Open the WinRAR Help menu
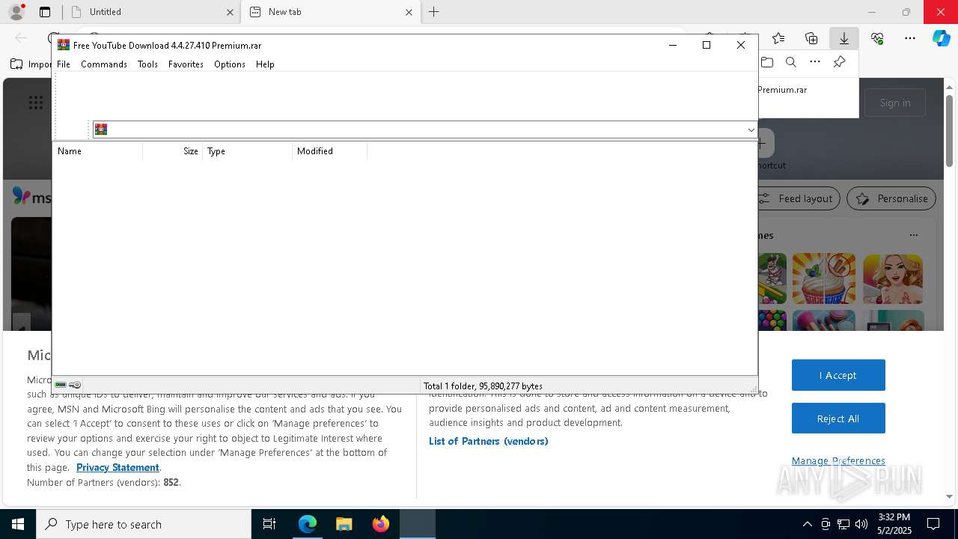 [265, 64]
